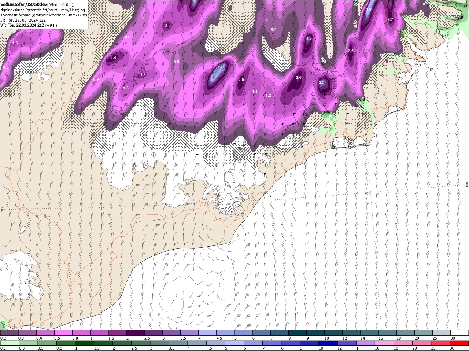469x351 pixels.
Task: Click the 2.7 precipitation value on the map
Action: 390,19
